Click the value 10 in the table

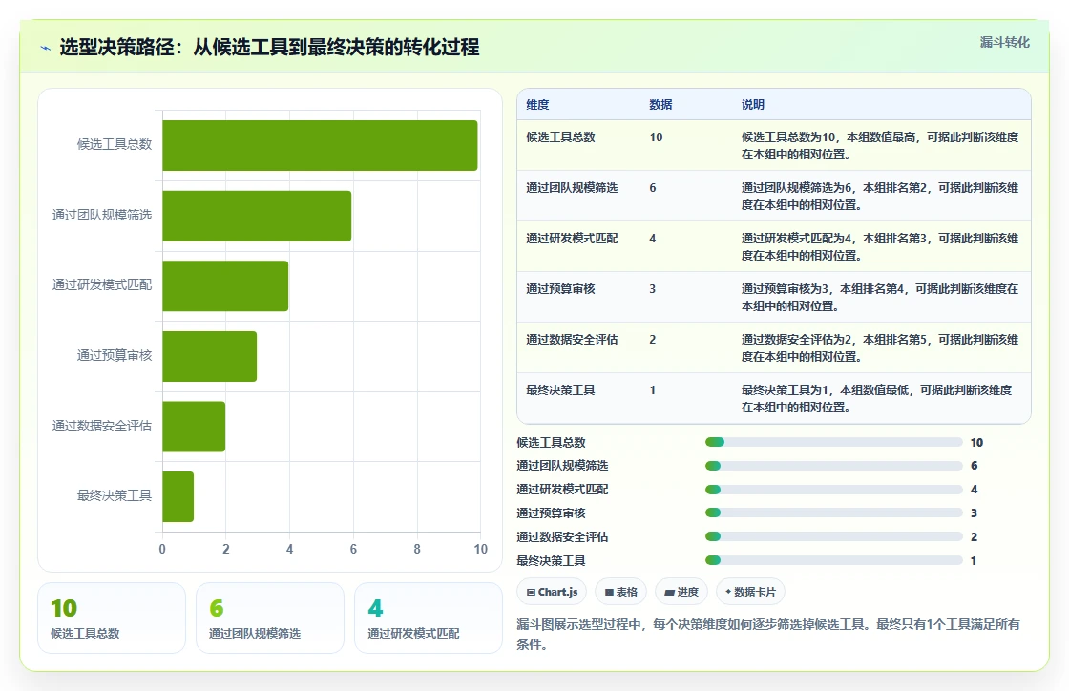656,137
